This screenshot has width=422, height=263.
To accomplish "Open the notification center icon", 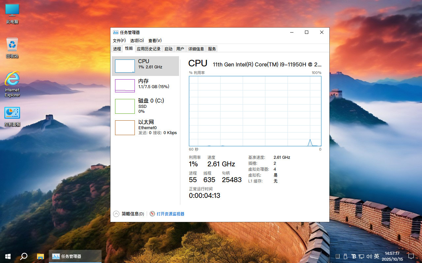I will tap(411, 256).
